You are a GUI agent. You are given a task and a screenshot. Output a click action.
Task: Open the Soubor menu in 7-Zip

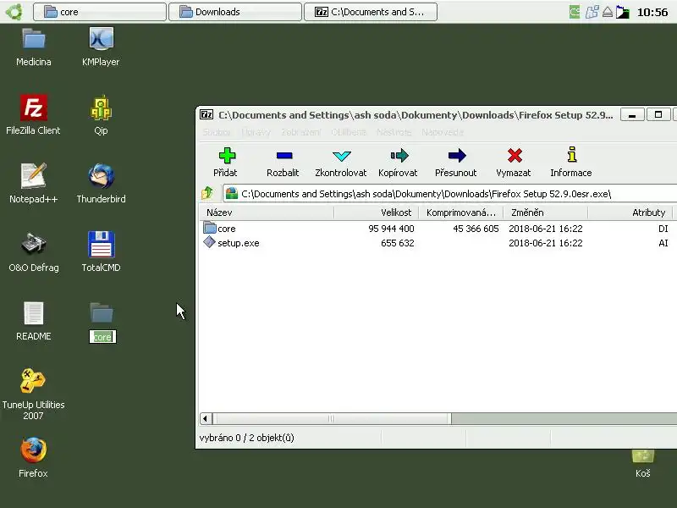[217, 132]
